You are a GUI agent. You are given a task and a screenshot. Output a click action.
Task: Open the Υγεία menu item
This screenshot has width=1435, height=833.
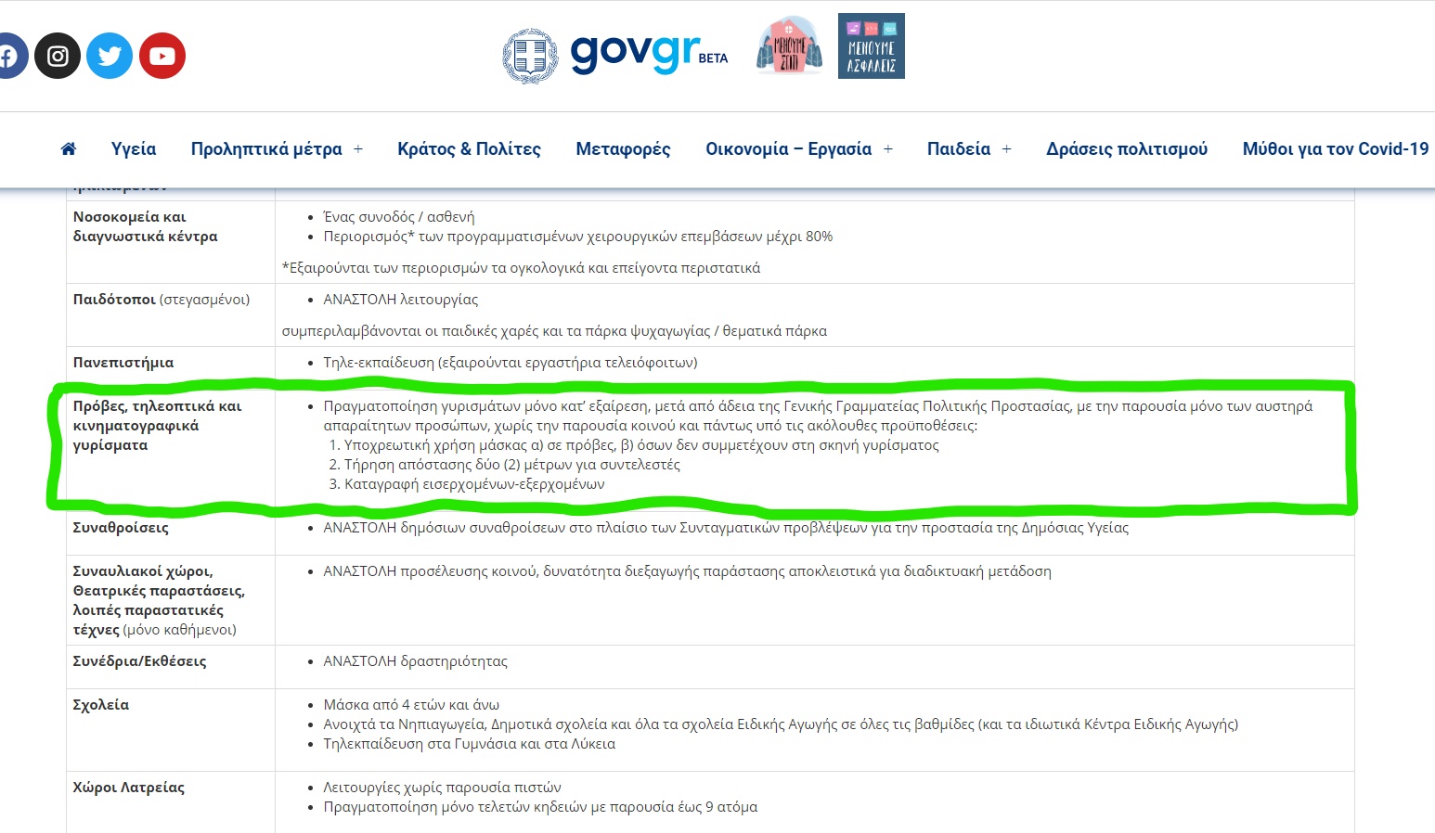point(134,149)
